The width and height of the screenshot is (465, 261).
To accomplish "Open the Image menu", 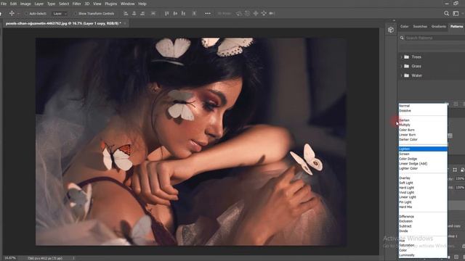I will 25,4.
